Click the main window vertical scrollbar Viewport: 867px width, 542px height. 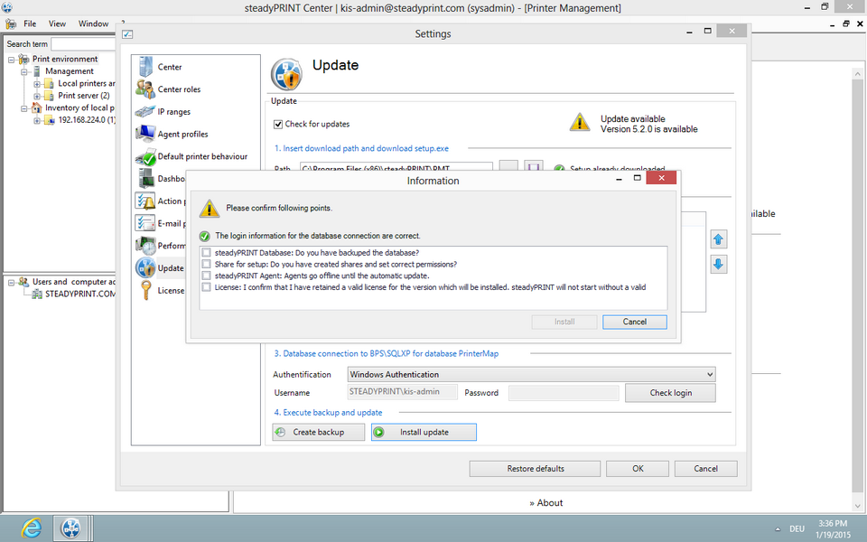858,287
